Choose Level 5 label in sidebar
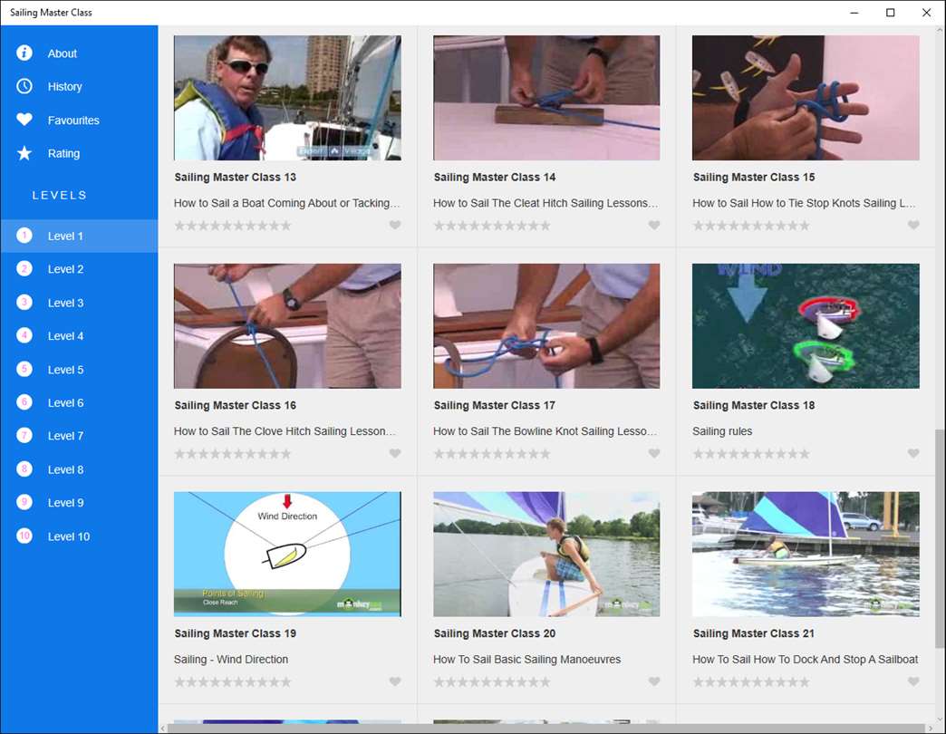Image resolution: width=946 pixels, height=734 pixels. 66,370
